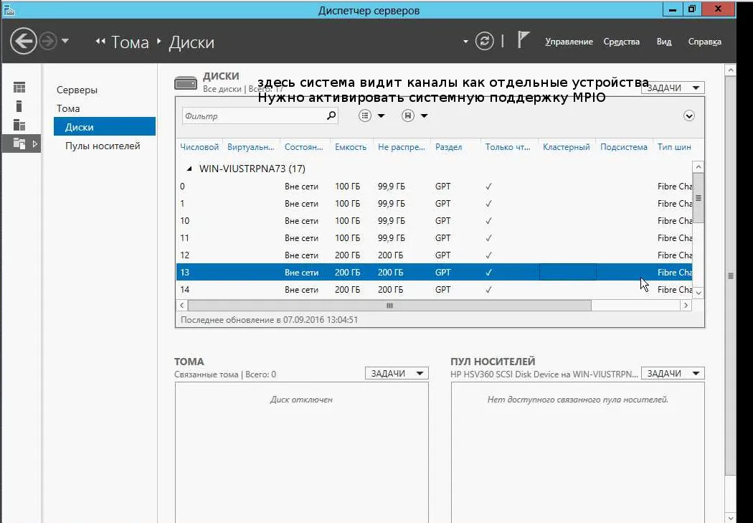This screenshot has width=753, height=523.
Task: Click the Диски breadcrumb in header
Action: pyautogui.click(x=191, y=42)
